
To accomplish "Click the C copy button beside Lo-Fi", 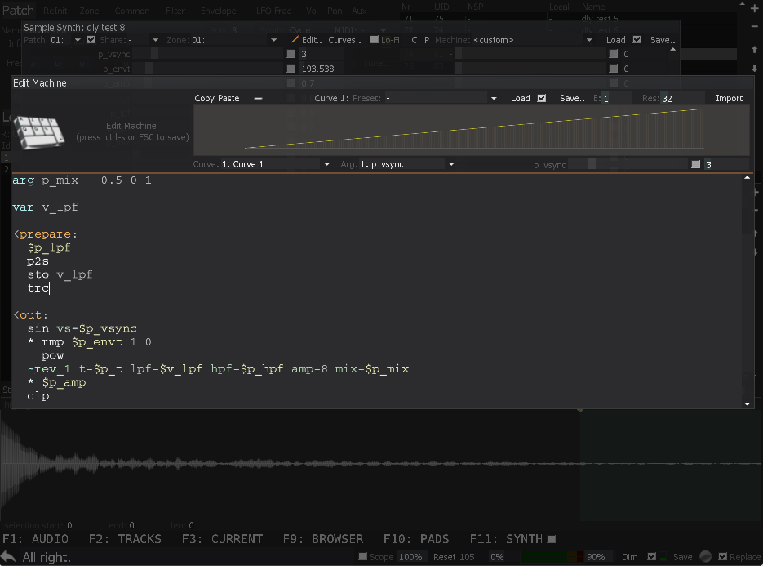I will coord(415,39).
